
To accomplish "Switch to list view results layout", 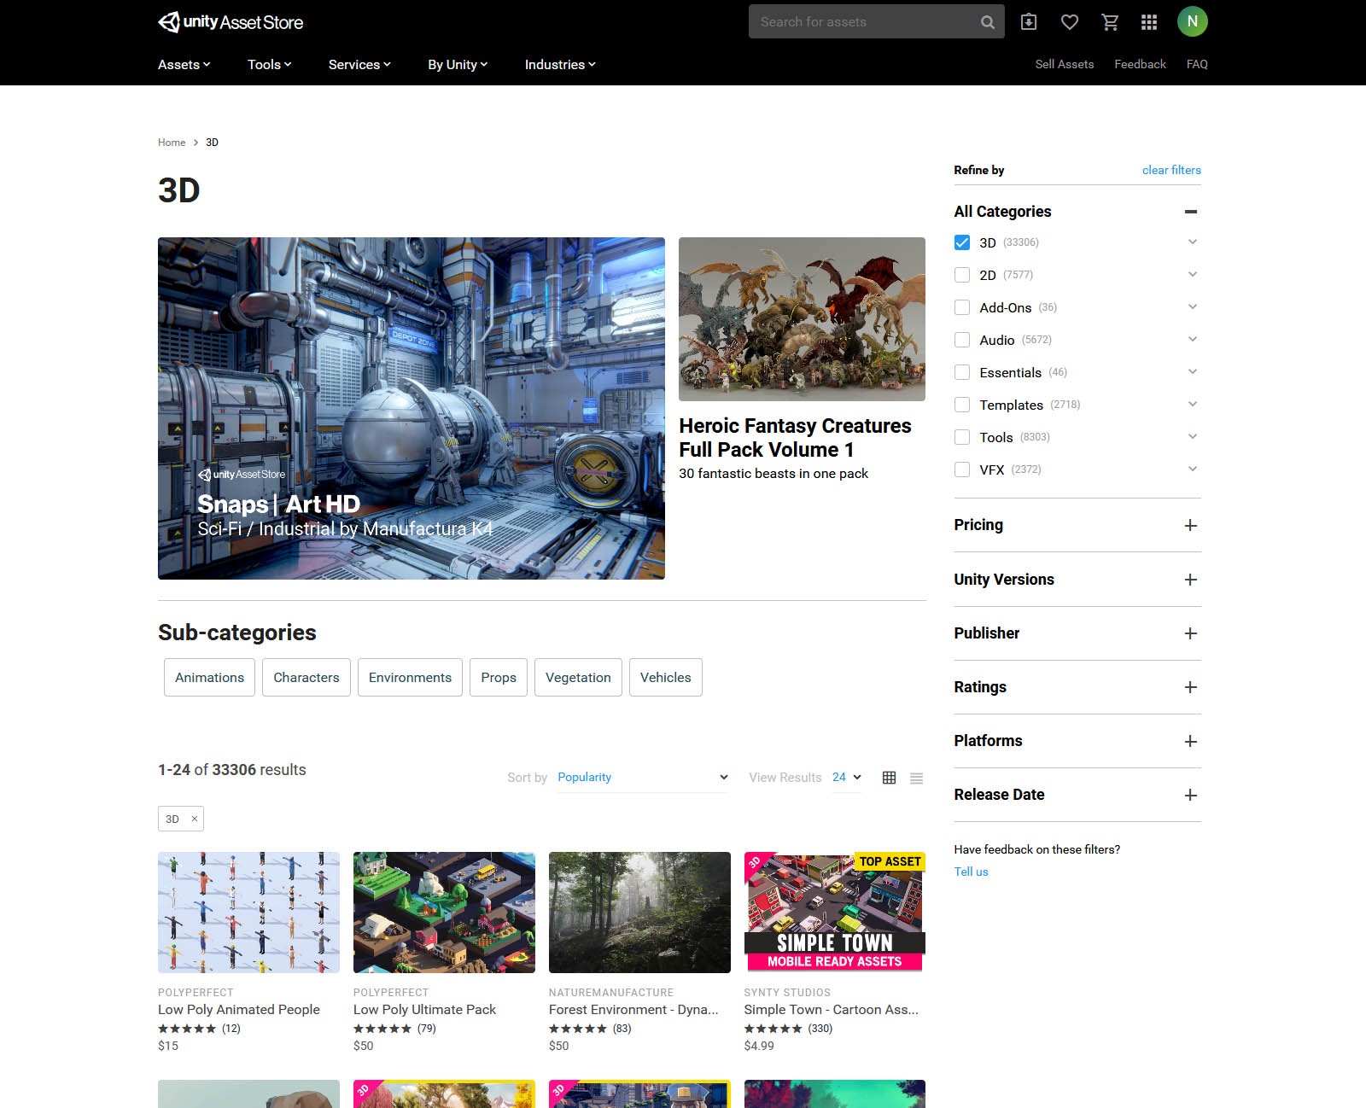I will 916,778.
